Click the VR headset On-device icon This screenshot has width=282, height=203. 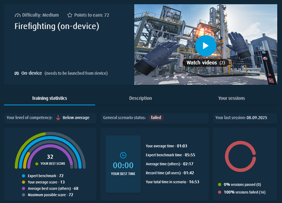pos(17,73)
